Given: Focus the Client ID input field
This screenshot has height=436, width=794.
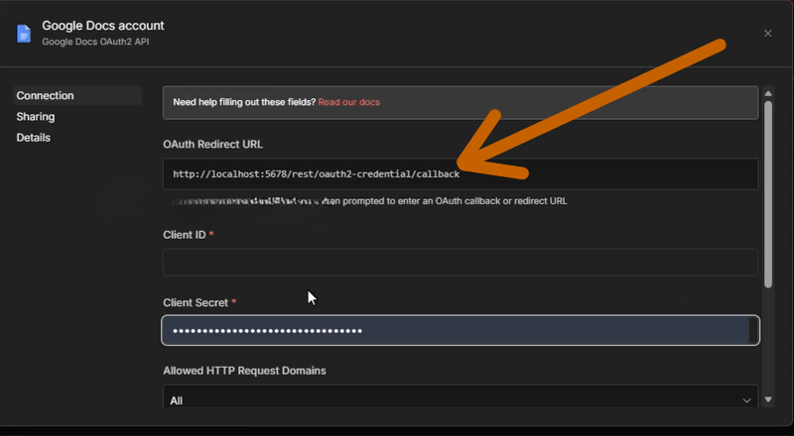Looking at the screenshot, I should click(x=461, y=262).
